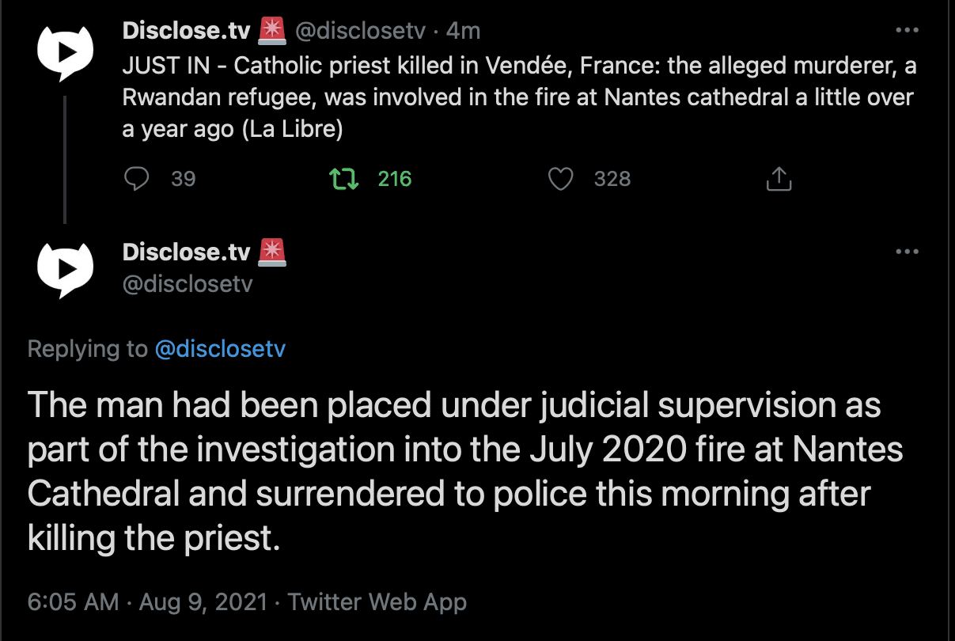The image size is (955, 641).
Task: Open more options on the top tweet
Action: [907, 31]
